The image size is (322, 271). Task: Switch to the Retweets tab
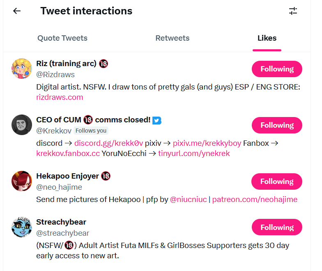[172, 38]
